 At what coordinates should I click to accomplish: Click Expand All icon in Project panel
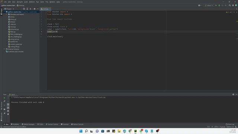coord(27,9)
